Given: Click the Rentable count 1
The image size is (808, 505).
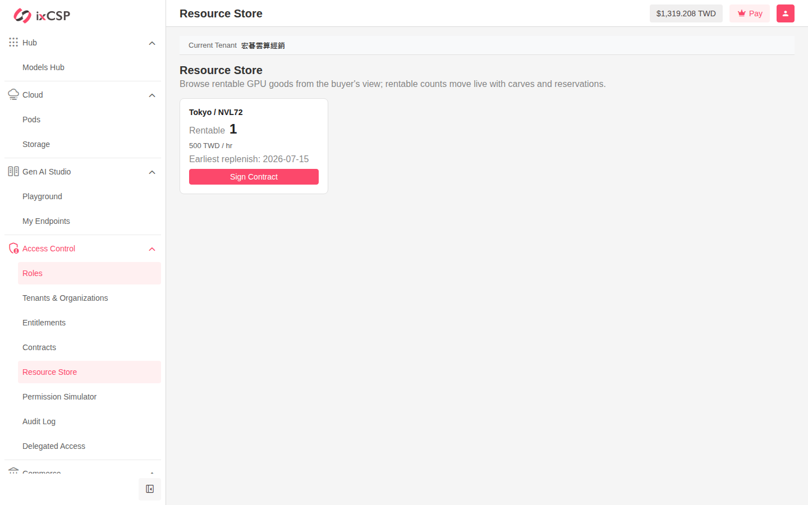Looking at the screenshot, I should (233, 129).
